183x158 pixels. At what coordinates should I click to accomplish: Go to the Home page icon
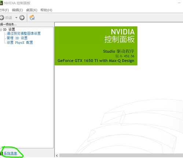[x=32, y=18]
